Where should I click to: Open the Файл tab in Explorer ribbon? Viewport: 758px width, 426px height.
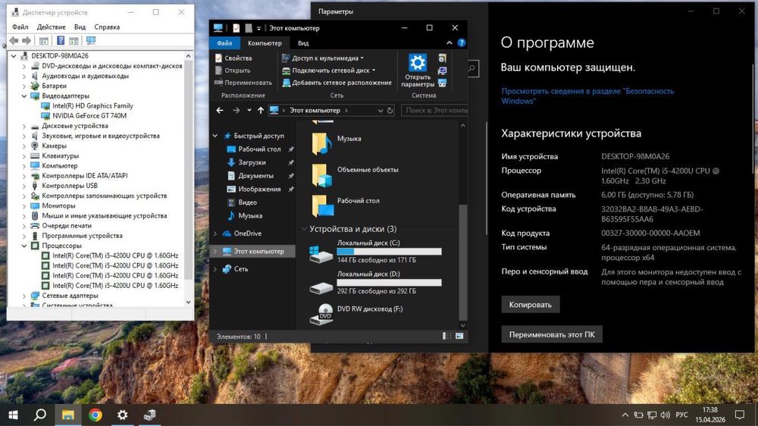coord(224,43)
